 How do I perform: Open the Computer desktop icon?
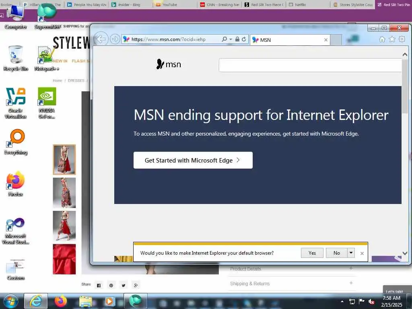[16, 17]
